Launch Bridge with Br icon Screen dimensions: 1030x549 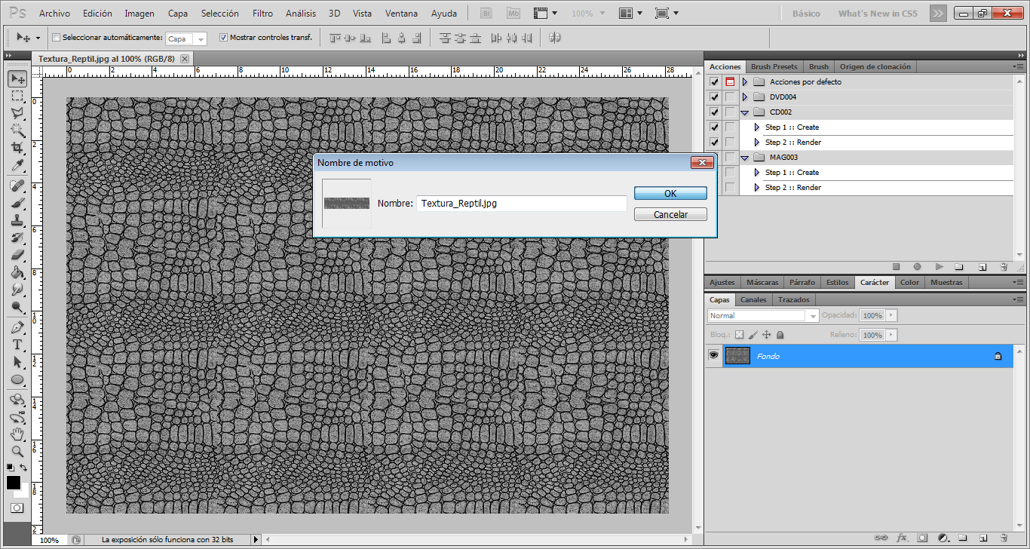(487, 14)
